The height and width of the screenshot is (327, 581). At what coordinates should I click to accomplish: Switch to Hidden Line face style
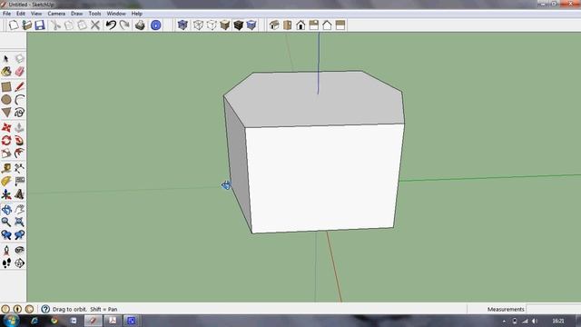tap(212, 25)
